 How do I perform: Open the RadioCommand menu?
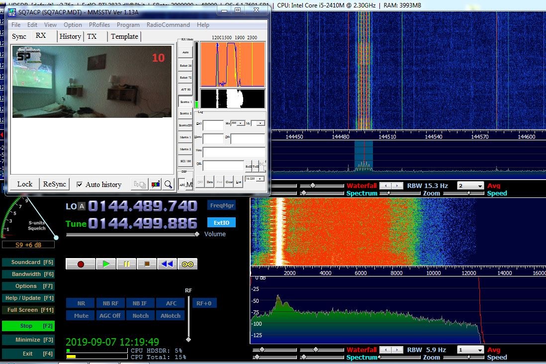coord(168,25)
